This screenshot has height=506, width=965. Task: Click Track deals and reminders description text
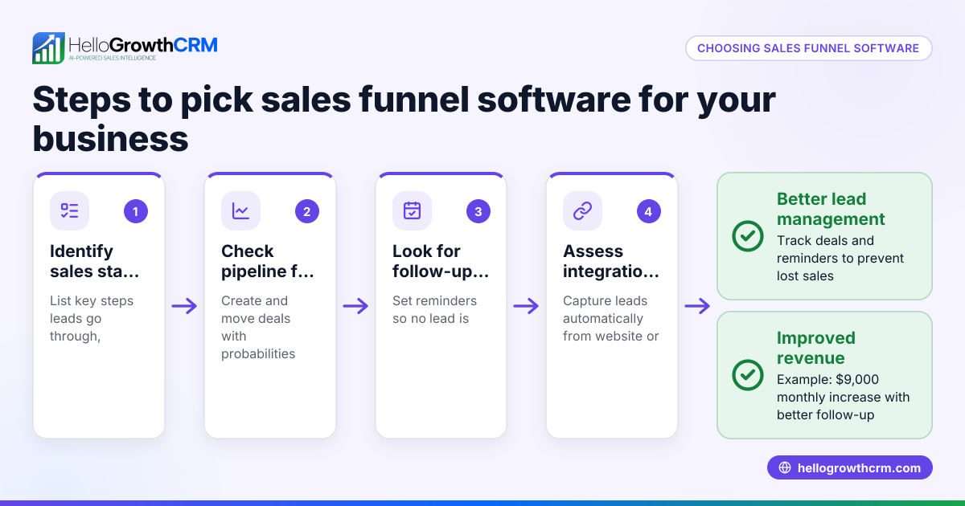pyautogui.click(x=840, y=258)
